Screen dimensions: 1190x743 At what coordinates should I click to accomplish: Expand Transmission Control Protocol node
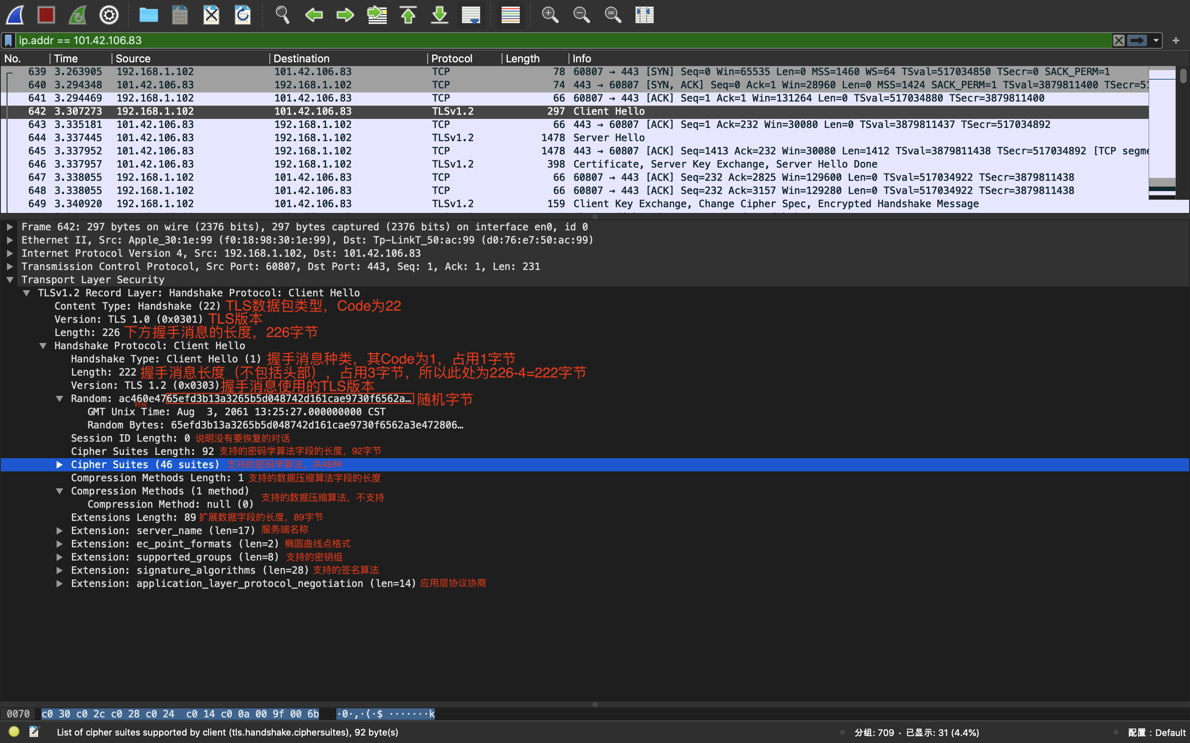coord(10,266)
